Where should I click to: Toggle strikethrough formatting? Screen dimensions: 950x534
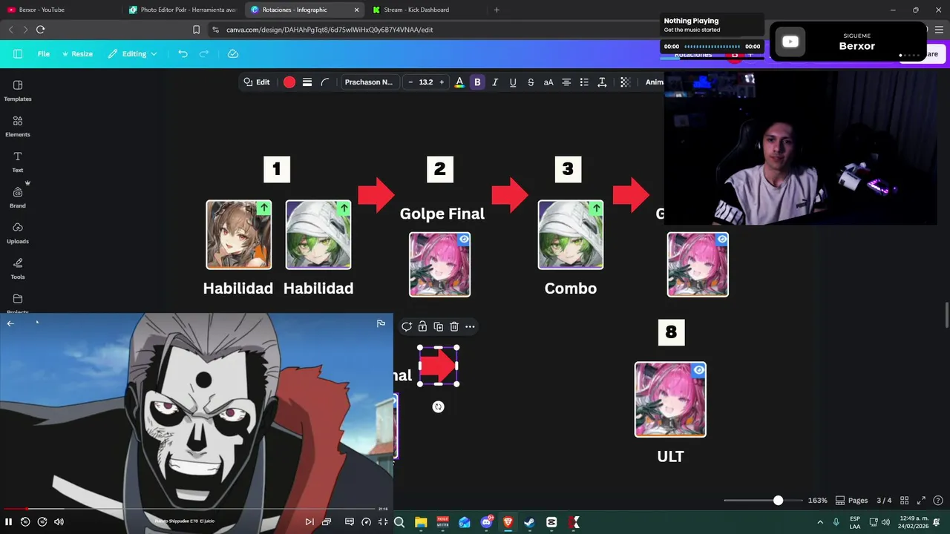tap(531, 82)
